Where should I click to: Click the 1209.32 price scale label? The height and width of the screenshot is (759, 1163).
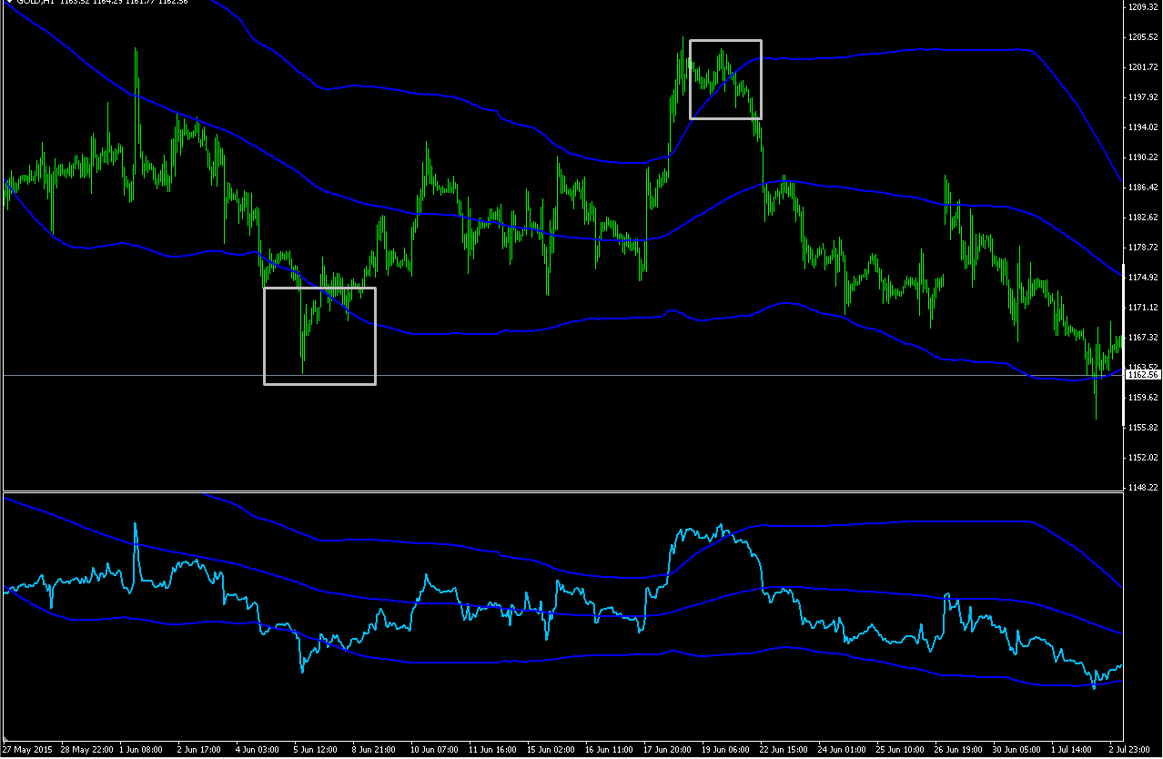click(x=1142, y=7)
